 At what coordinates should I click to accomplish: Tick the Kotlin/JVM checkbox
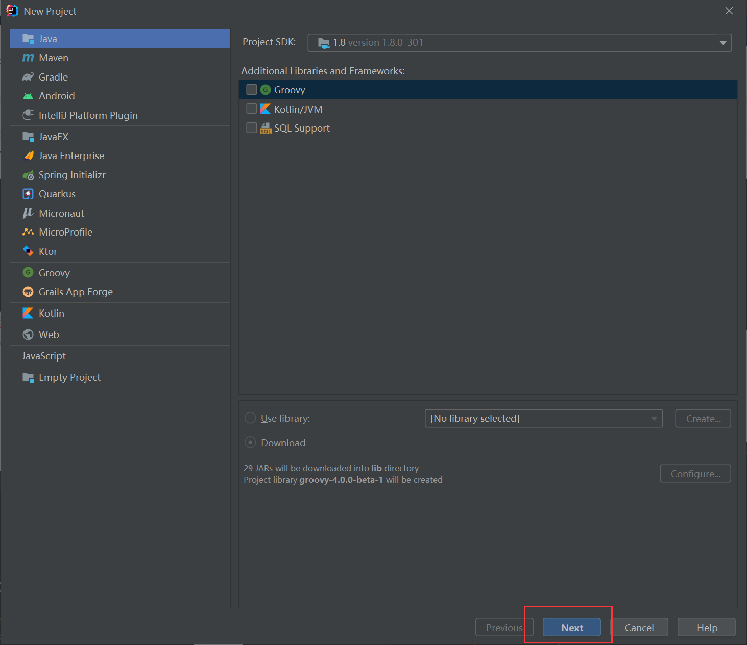click(x=252, y=109)
